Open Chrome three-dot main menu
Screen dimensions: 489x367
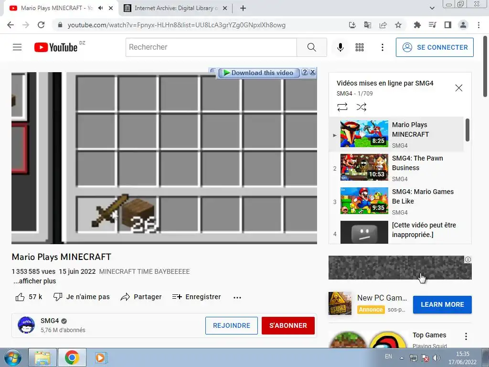coord(478,25)
